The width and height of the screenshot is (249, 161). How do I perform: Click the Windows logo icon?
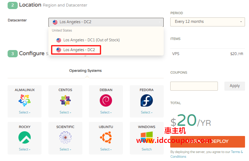coord(147,137)
